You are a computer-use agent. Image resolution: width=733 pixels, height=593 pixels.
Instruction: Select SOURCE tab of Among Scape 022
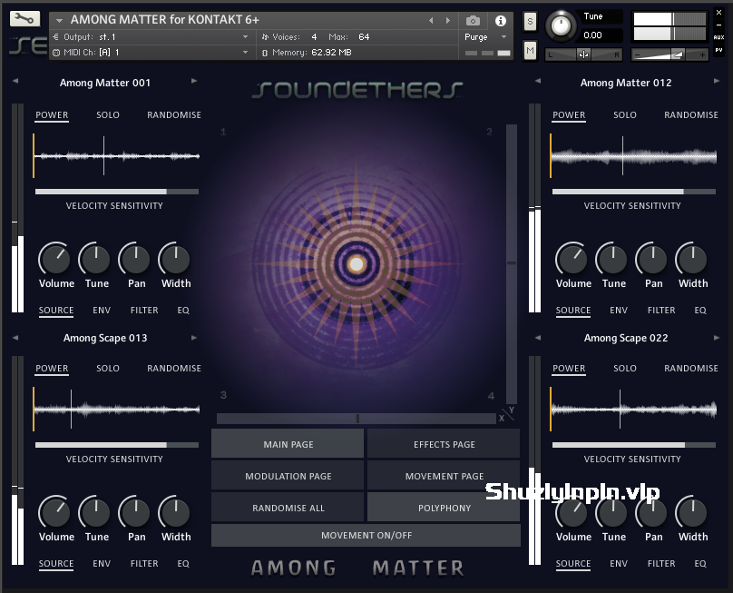pyautogui.click(x=573, y=564)
